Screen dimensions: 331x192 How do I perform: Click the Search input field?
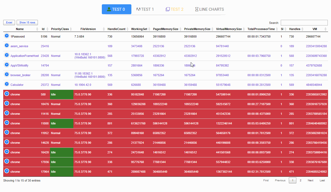304,23
